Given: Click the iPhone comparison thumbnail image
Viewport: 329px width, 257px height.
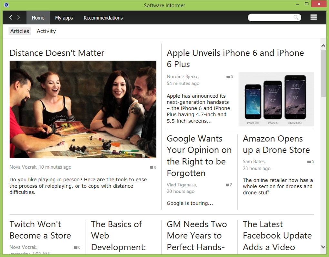Looking at the screenshot, I should (276, 99).
